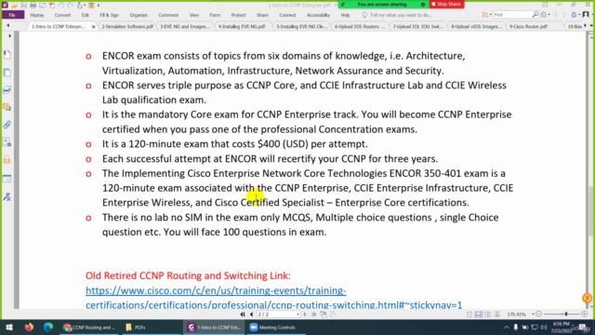Switch to single page view
Viewport: 595px width, 335px height.
tap(469, 315)
